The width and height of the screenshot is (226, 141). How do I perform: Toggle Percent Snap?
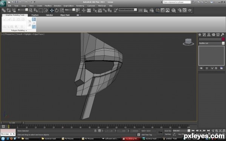pyautogui.click(x=105, y=10)
